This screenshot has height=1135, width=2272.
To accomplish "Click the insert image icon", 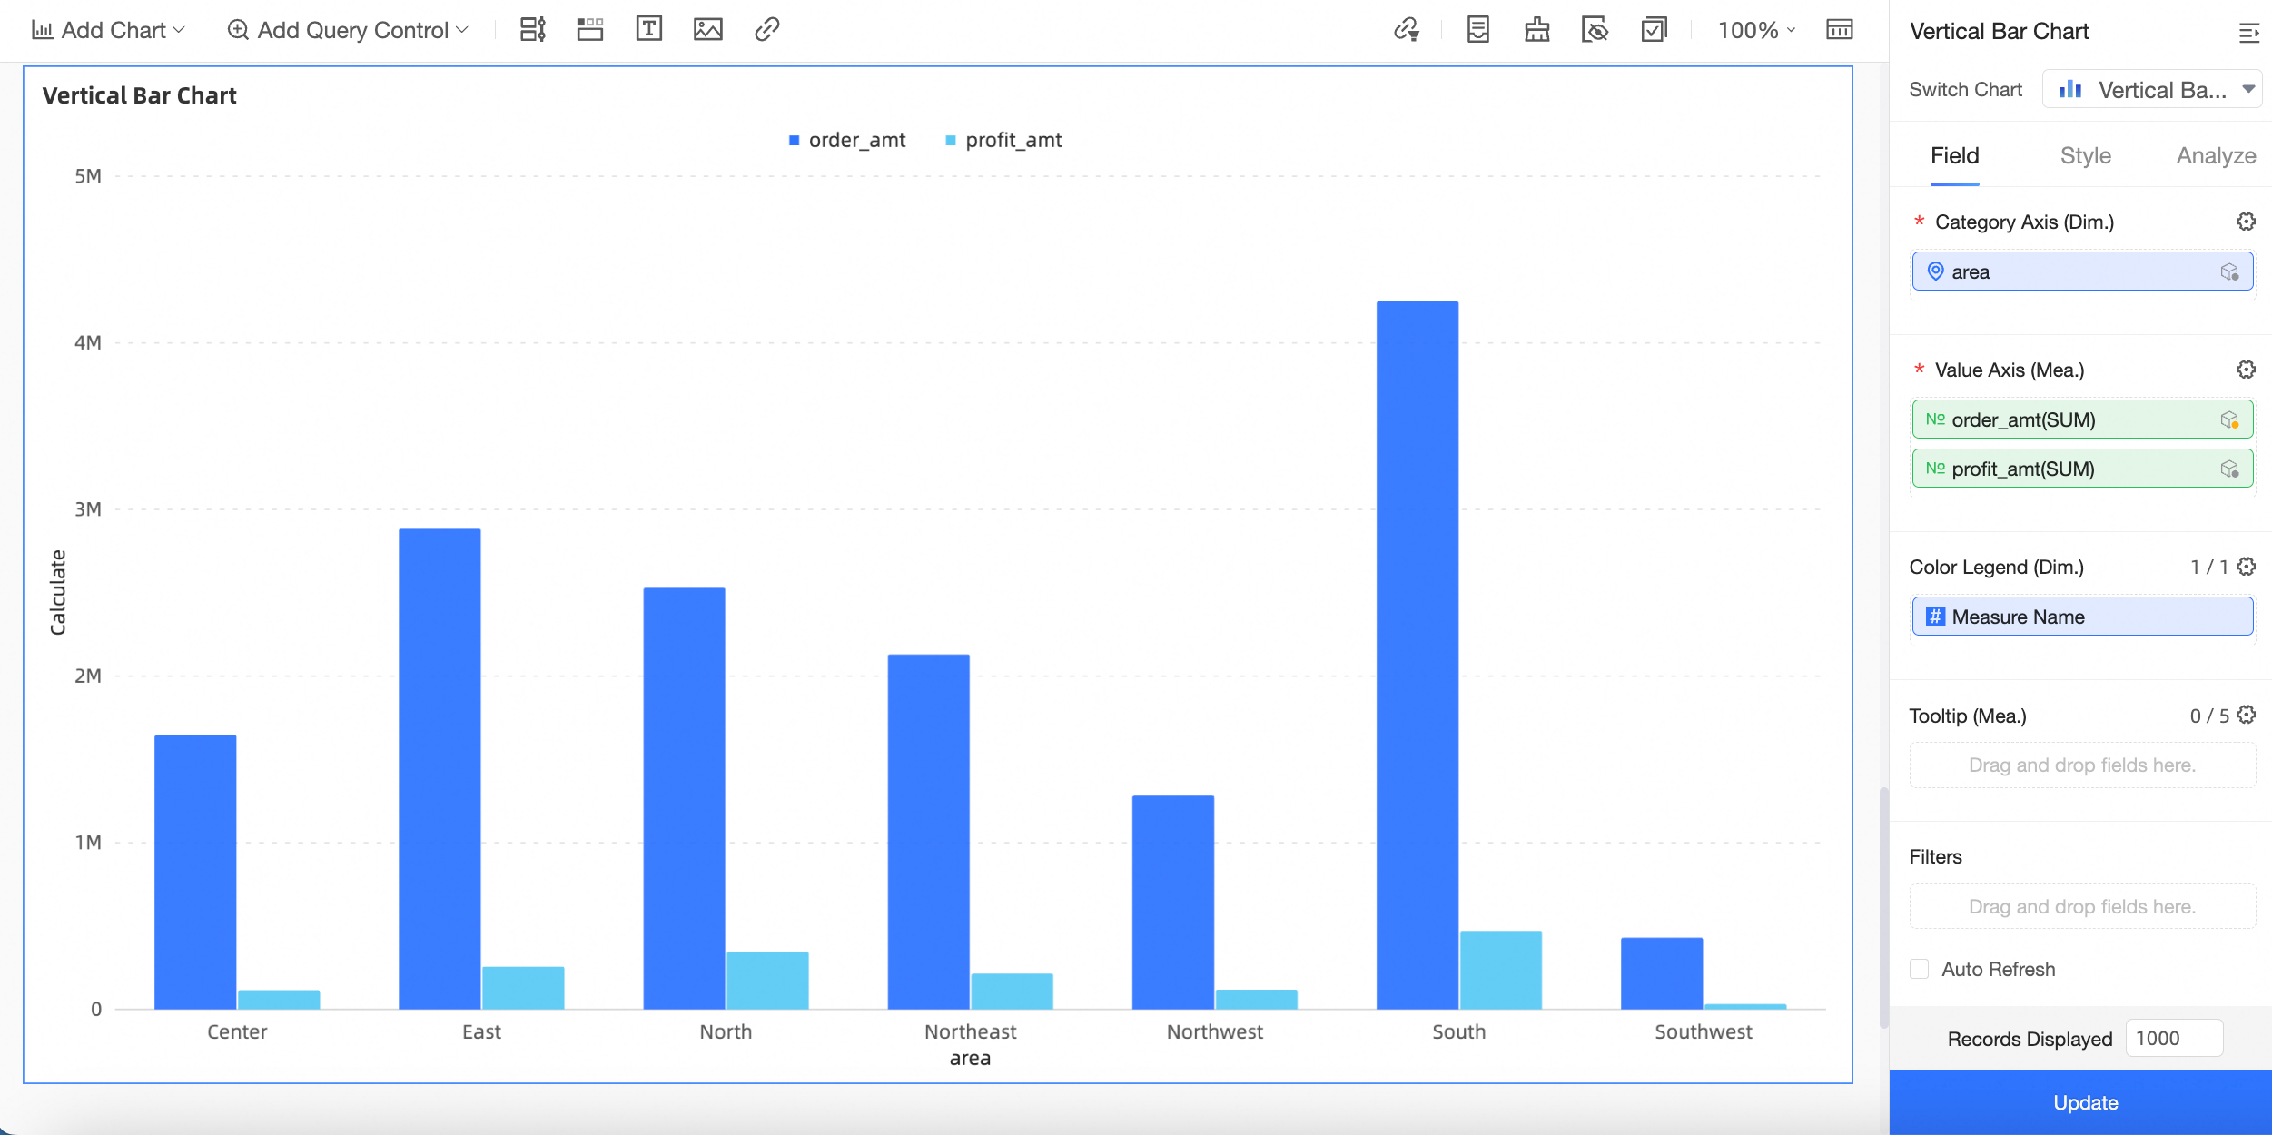I will pyautogui.click(x=707, y=30).
